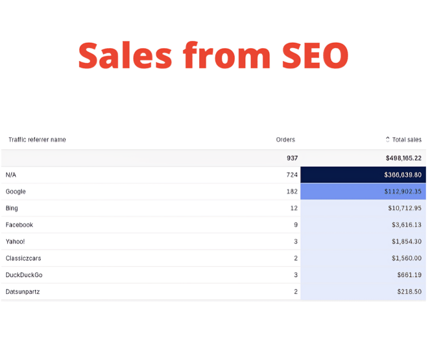430x346 pixels.
Task: Click the Orders column header
Action: coord(285,139)
